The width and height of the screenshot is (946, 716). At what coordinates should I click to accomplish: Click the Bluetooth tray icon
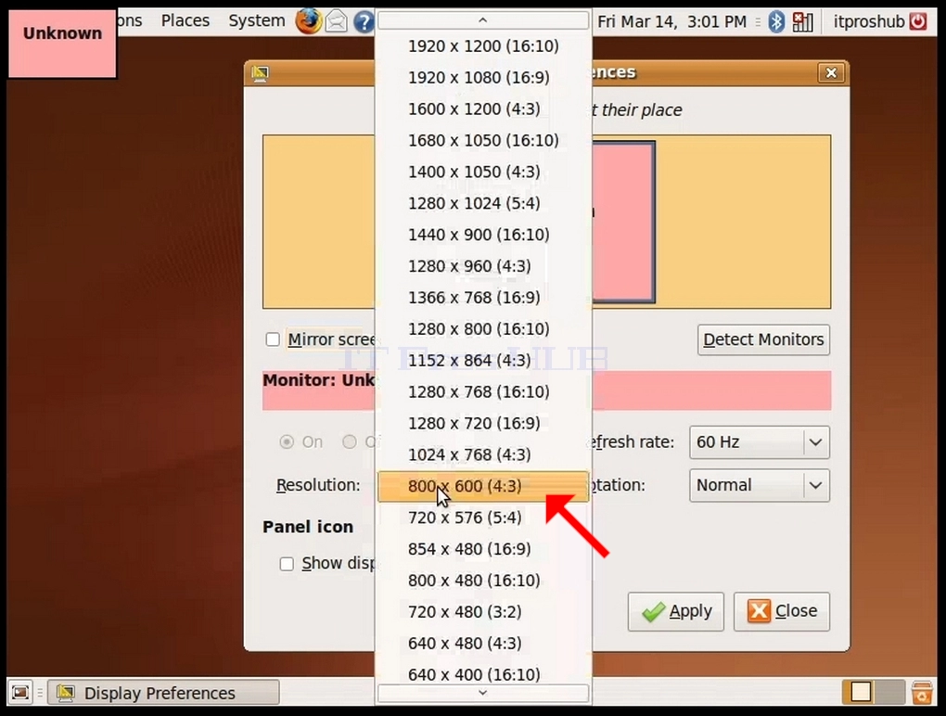point(776,21)
